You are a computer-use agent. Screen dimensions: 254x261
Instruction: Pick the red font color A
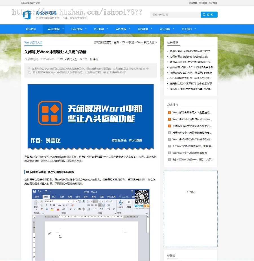(x=58, y=209)
